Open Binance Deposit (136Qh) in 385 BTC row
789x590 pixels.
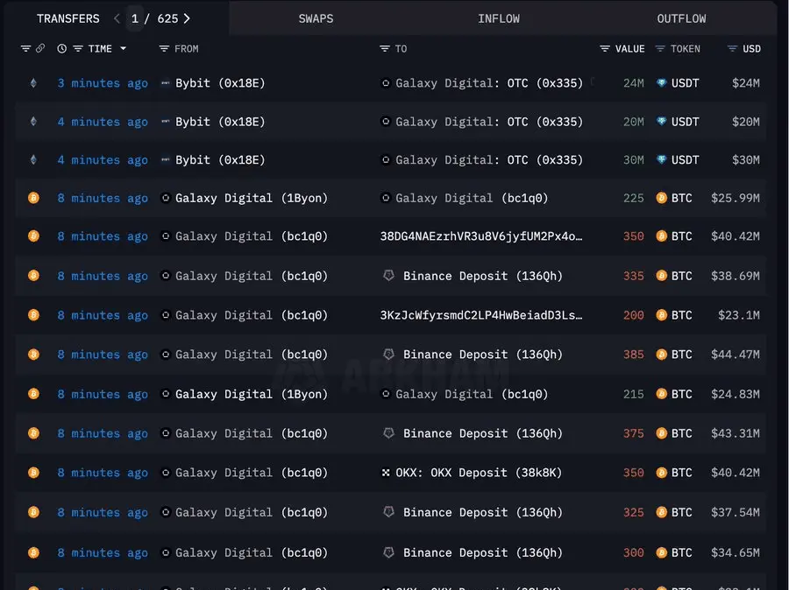[x=482, y=355]
